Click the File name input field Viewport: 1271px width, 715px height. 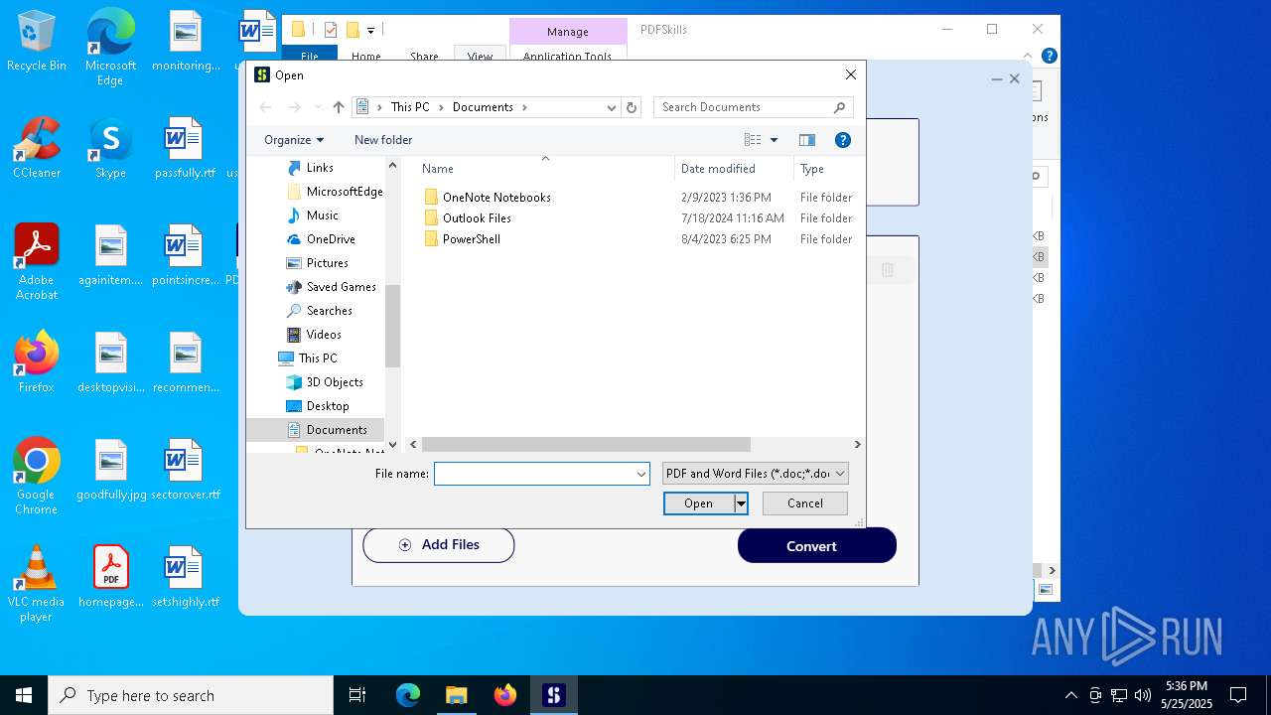tap(534, 475)
